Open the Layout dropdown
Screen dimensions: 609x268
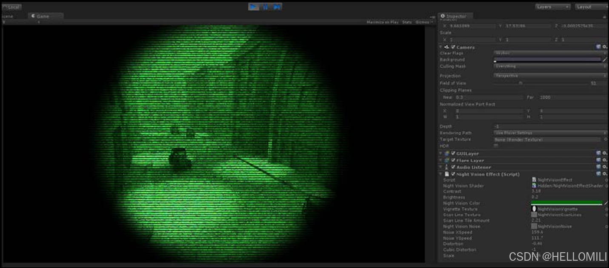click(592, 7)
